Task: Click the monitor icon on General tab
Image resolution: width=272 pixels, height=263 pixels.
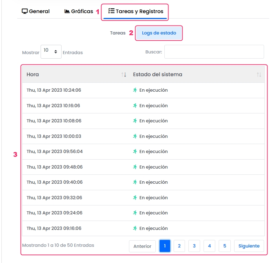Action: pos(25,11)
